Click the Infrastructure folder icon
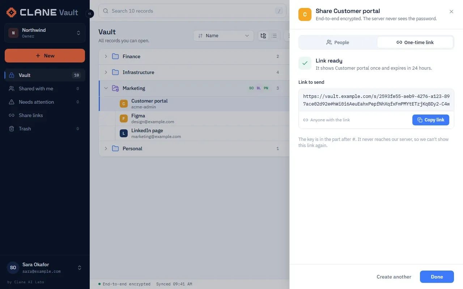This screenshot has width=463, height=289. point(115,72)
